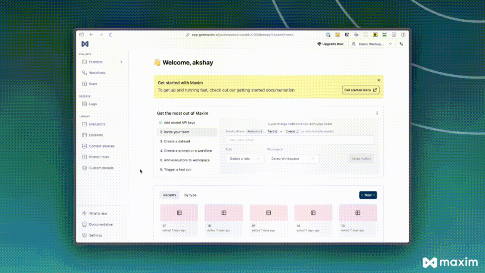Open recent item thumbnail 15

268,213
